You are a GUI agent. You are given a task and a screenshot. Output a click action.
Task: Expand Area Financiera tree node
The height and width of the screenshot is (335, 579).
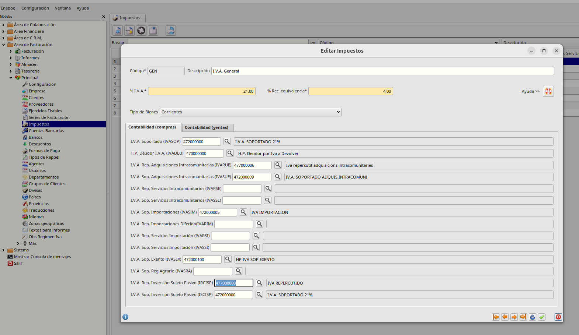pyautogui.click(x=3, y=31)
